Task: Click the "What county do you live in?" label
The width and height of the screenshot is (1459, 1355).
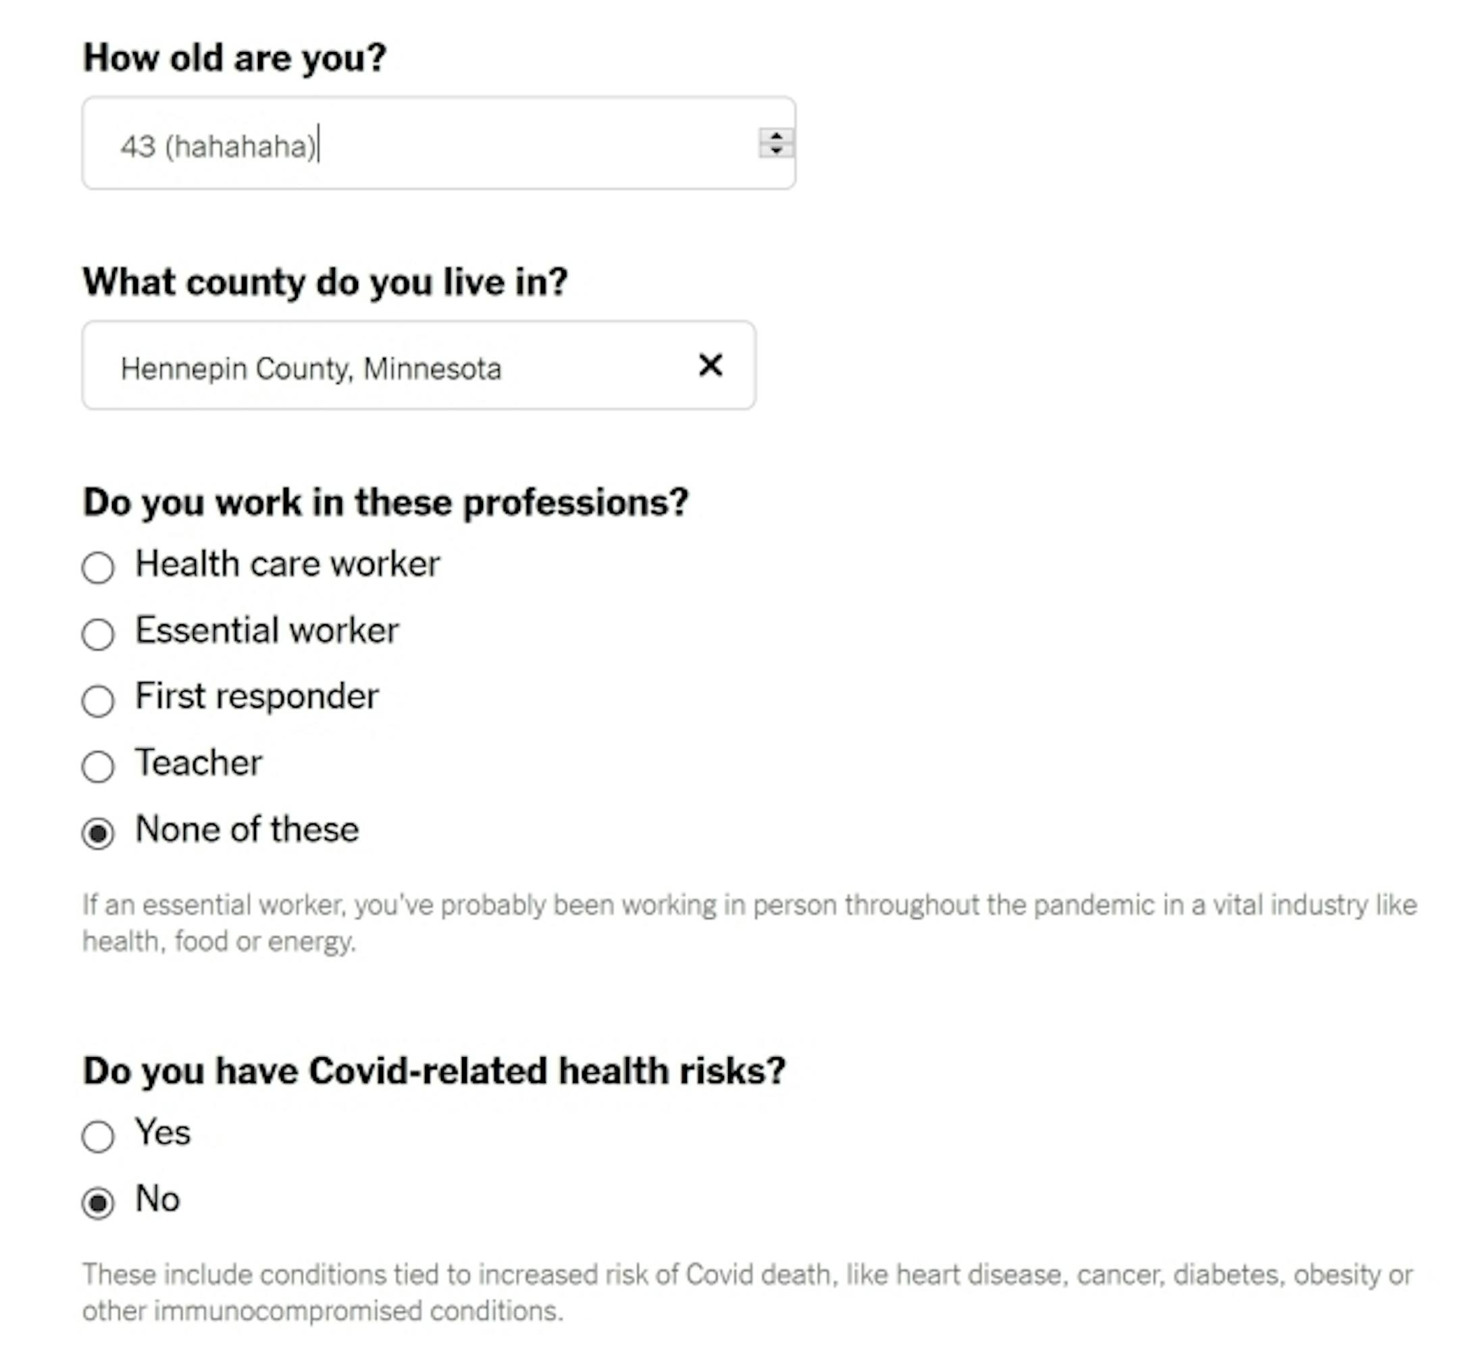Action: click(325, 282)
